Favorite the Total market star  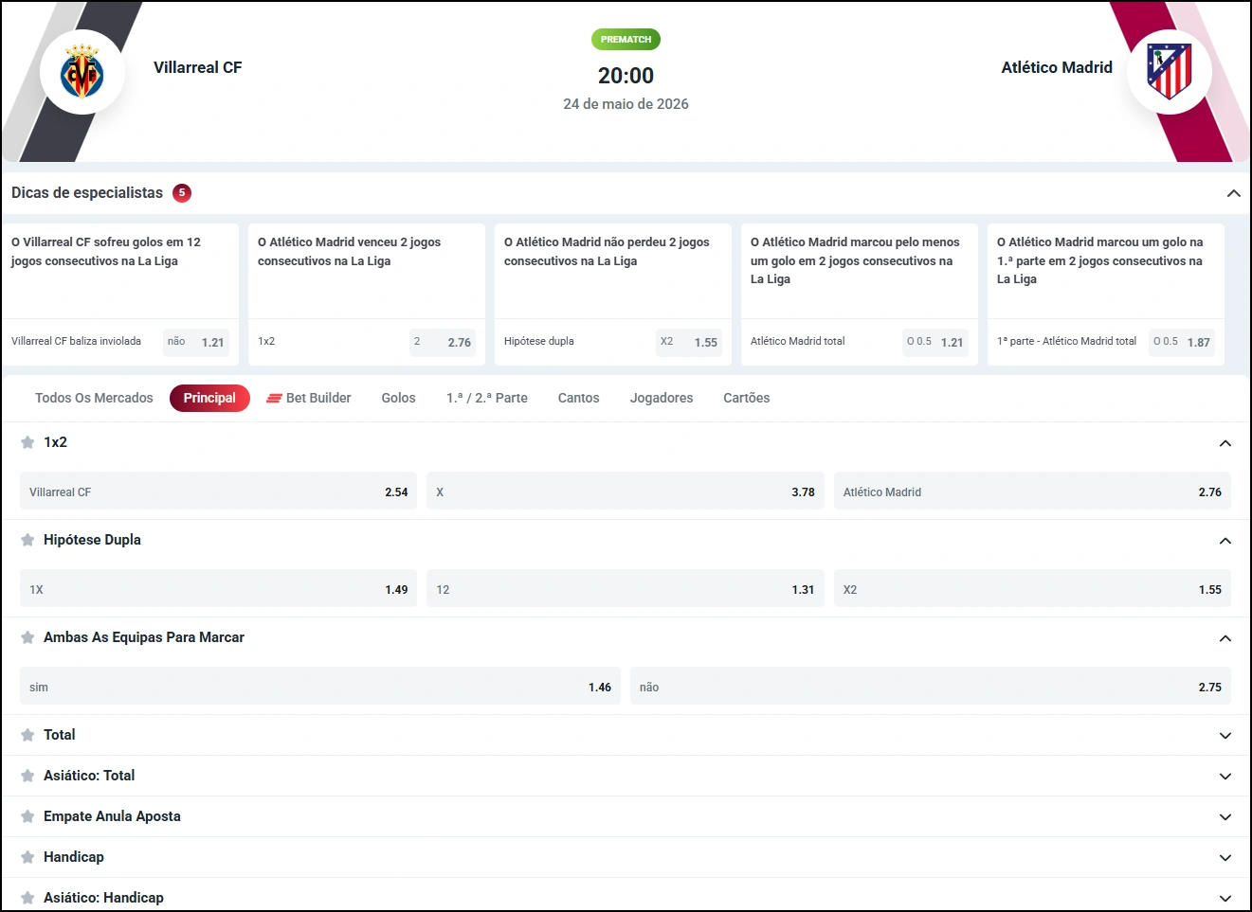coord(27,735)
